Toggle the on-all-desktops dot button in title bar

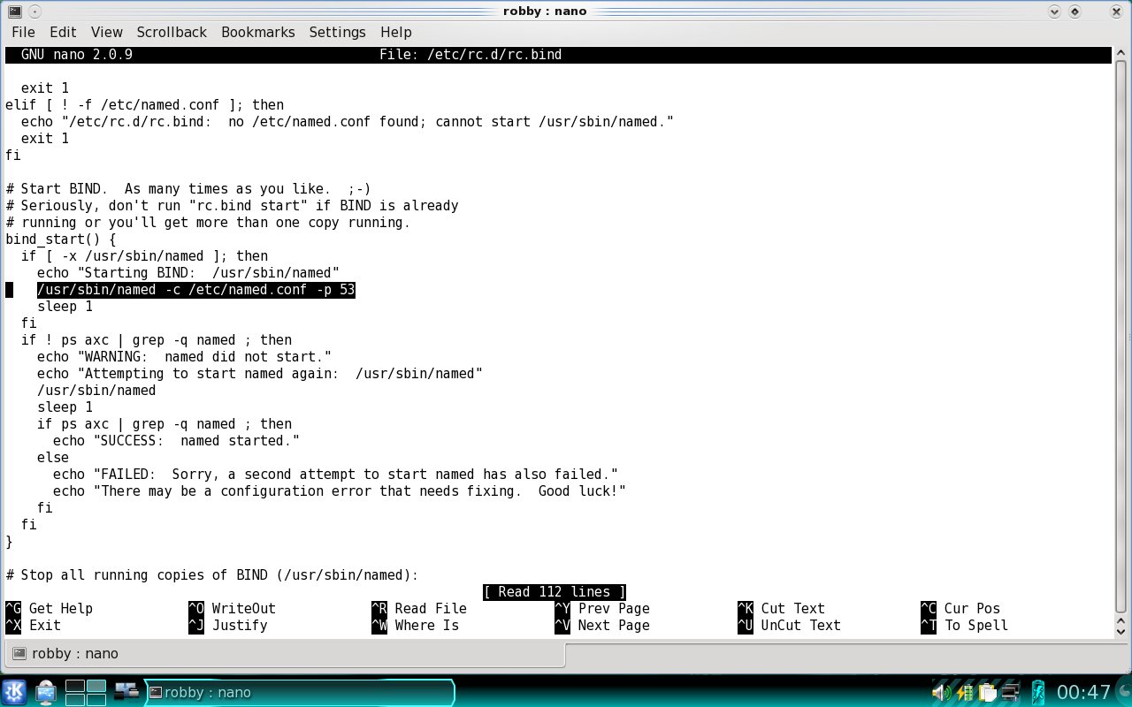[34, 11]
